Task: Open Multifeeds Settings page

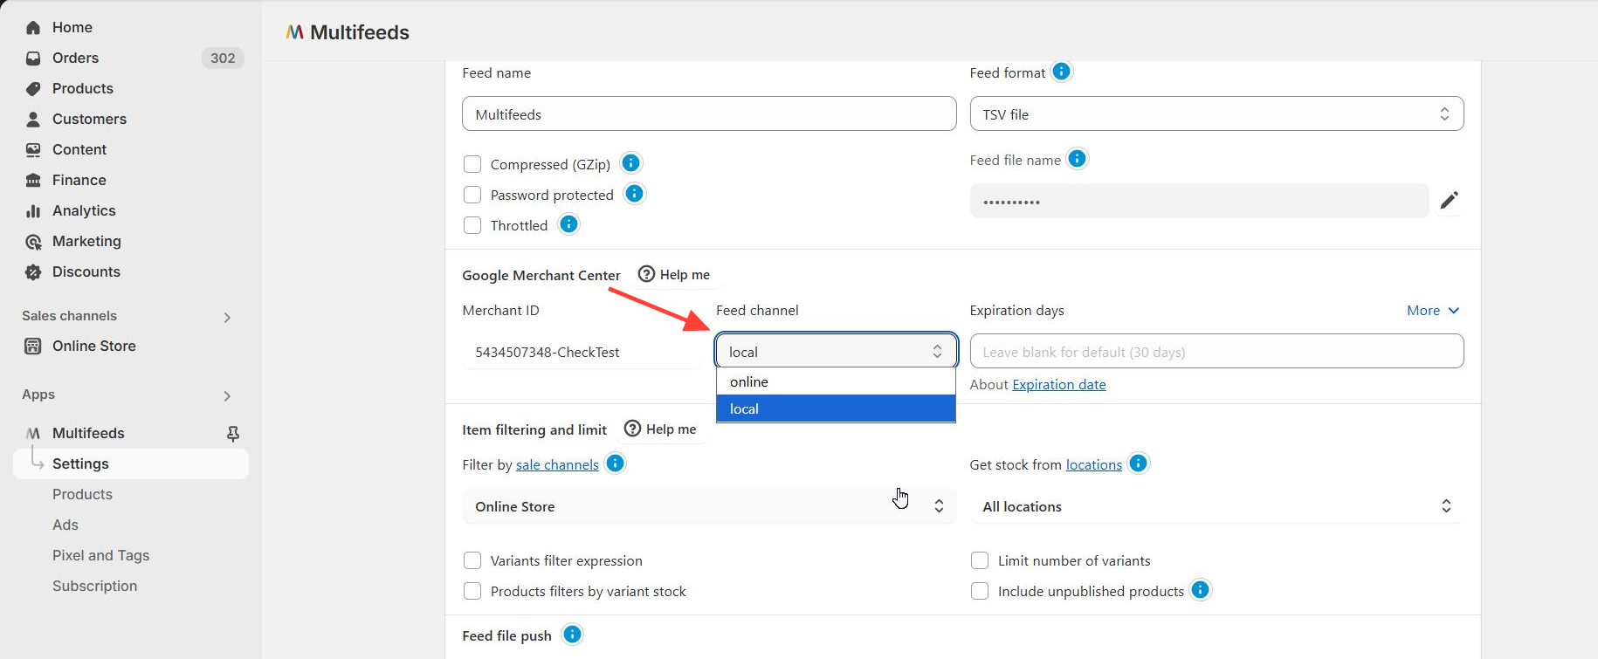Action: click(x=131, y=464)
